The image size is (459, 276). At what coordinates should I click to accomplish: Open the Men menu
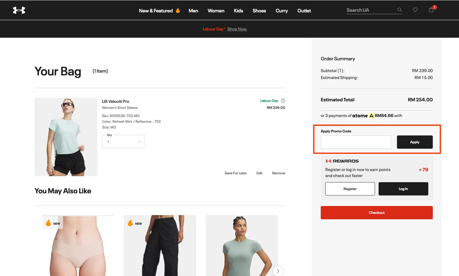click(x=193, y=11)
